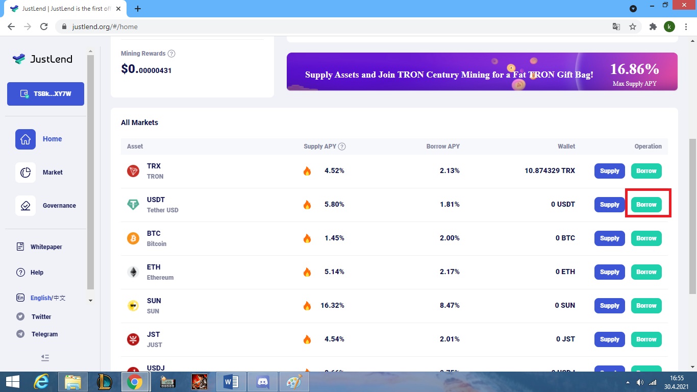Click Supply for BTC
The width and height of the screenshot is (697, 392).
coord(610,238)
